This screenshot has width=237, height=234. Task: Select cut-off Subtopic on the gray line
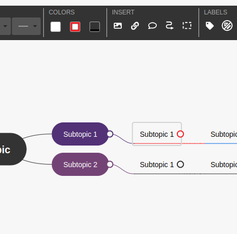tap(224, 165)
